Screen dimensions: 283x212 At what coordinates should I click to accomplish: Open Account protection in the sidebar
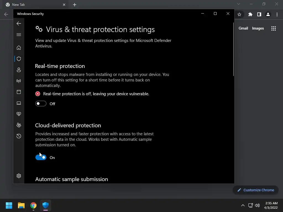click(x=19, y=70)
